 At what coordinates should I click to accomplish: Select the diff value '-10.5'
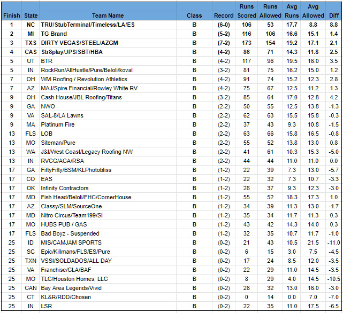(x=334, y=279)
